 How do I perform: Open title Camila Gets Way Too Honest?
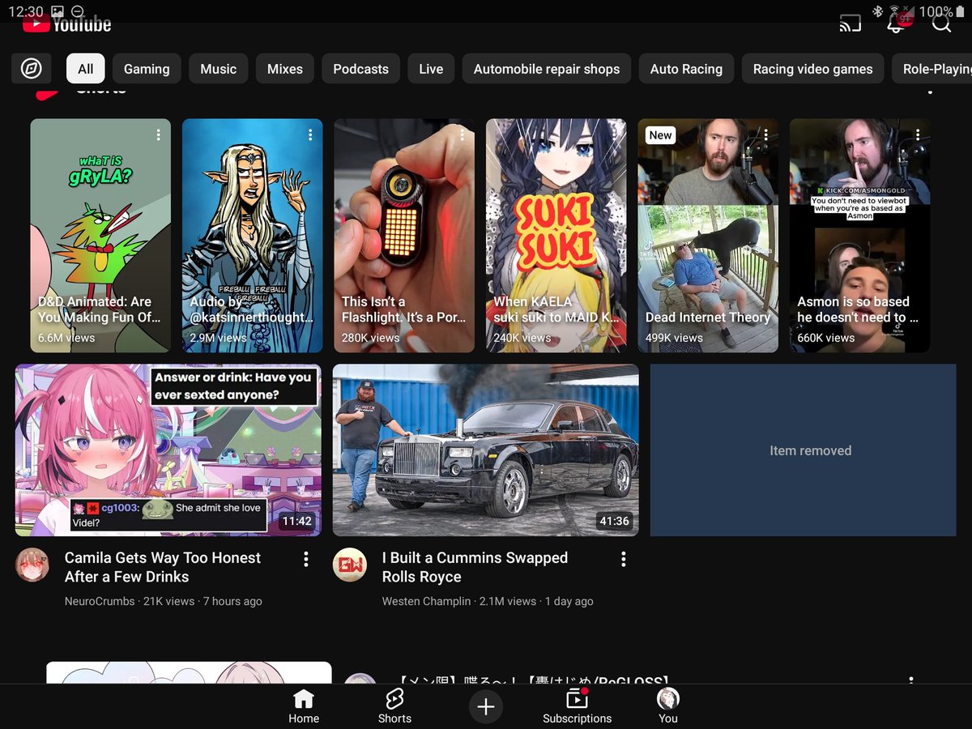pyautogui.click(x=163, y=567)
